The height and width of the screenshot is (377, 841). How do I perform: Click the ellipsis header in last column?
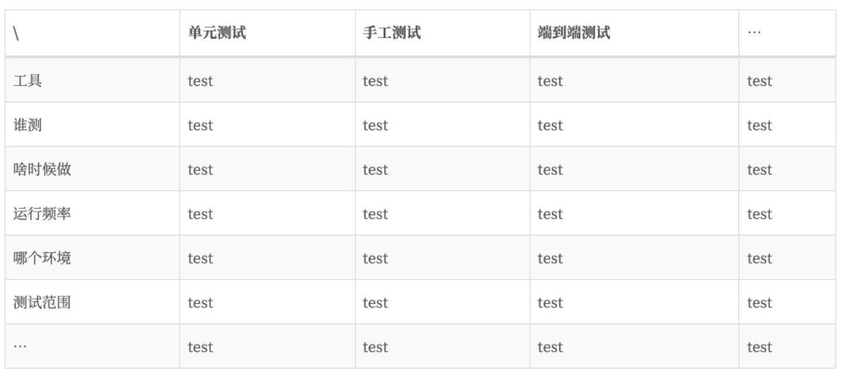click(754, 33)
